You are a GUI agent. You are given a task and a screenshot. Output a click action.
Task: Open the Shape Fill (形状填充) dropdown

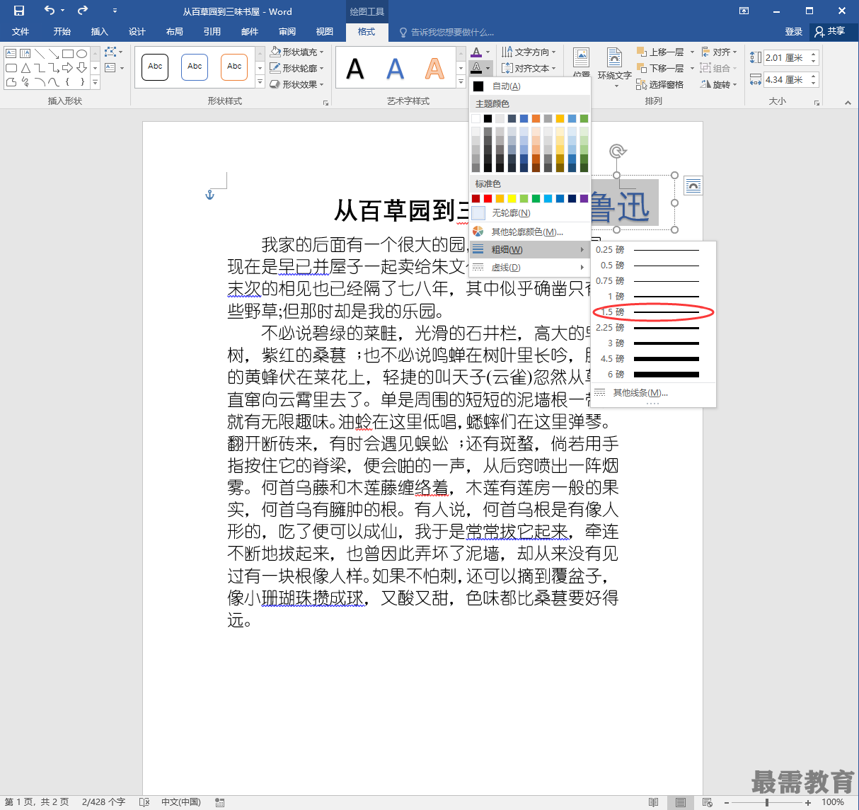click(x=297, y=52)
